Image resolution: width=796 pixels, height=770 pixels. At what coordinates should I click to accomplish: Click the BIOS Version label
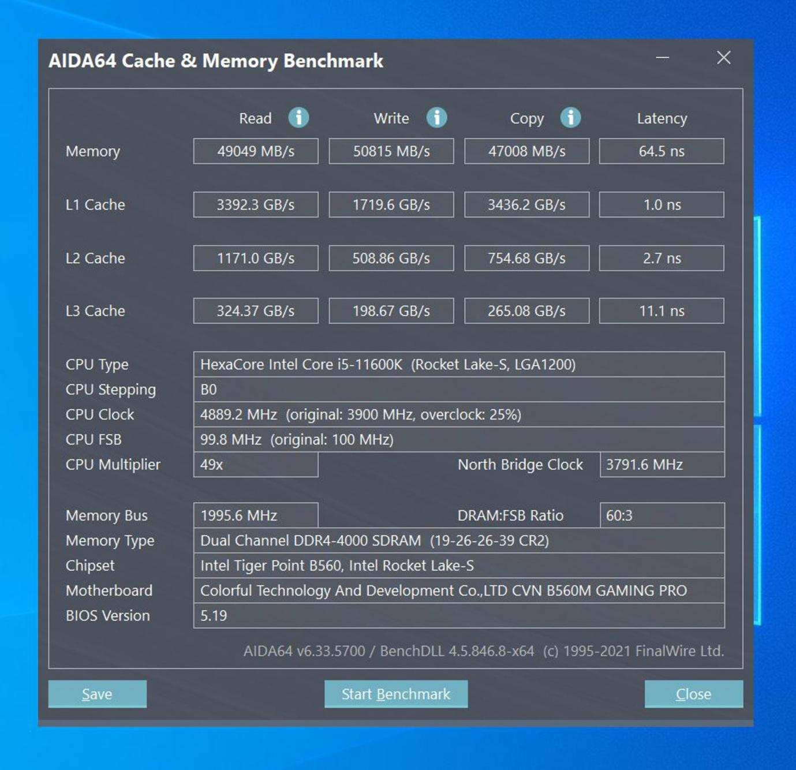[x=108, y=616]
